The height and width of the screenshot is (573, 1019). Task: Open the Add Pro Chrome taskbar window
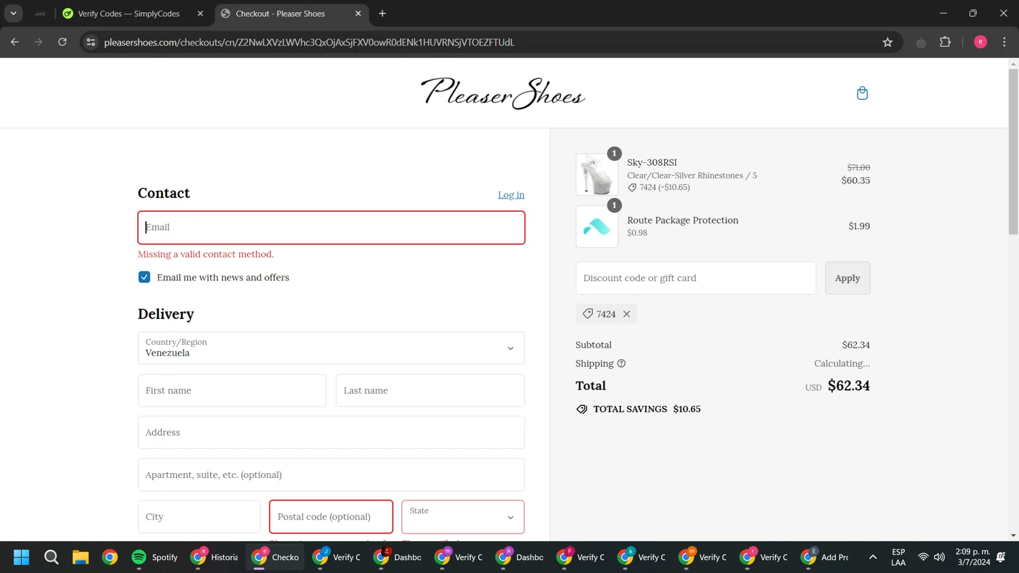coord(825,557)
